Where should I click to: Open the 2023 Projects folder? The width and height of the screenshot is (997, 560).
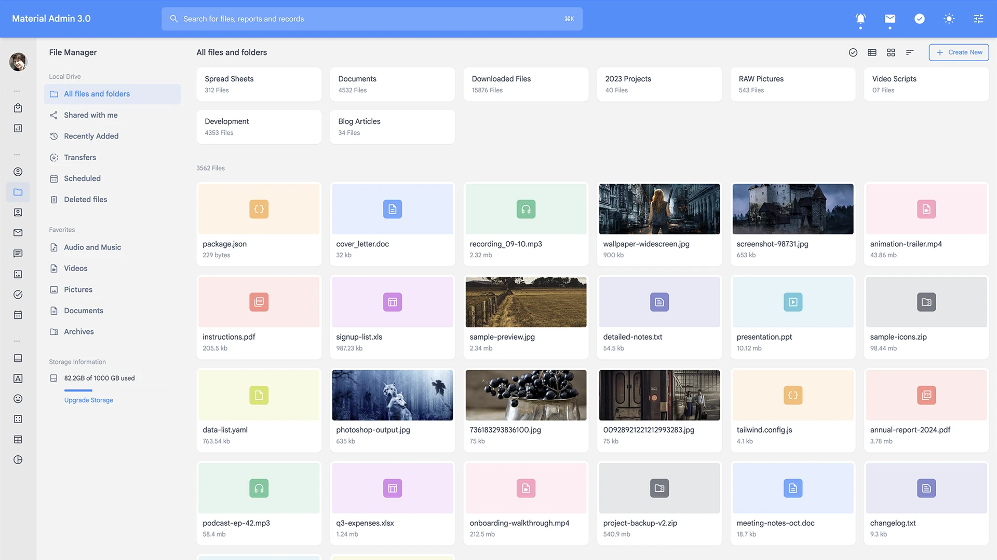point(659,84)
